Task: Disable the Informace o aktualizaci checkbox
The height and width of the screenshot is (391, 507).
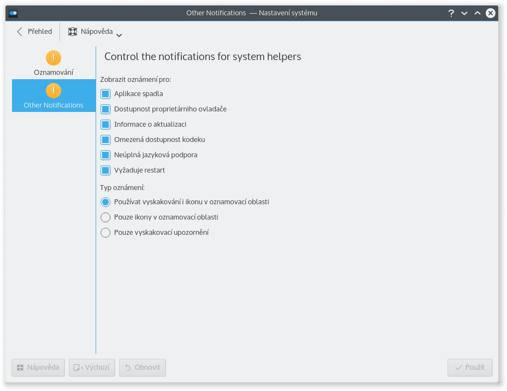Action: [x=105, y=125]
